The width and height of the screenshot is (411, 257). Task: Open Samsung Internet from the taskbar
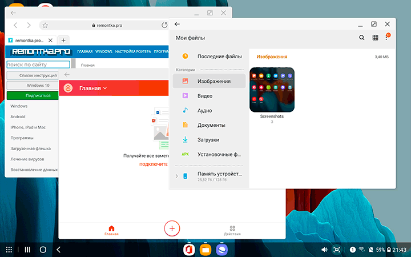click(221, 250)
